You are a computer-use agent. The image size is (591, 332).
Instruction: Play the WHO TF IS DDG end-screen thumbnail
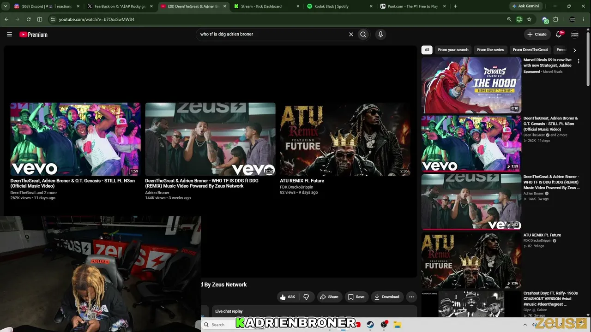click(210, 139)
